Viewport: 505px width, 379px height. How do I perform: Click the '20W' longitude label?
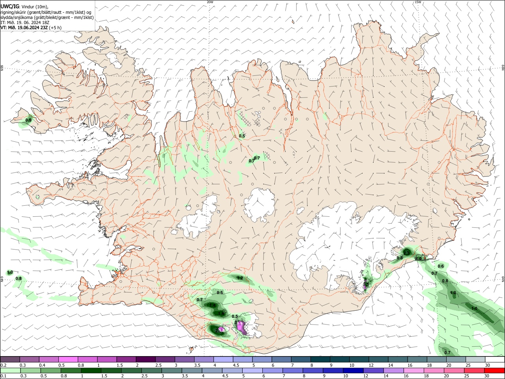click(x=210, y=2)
